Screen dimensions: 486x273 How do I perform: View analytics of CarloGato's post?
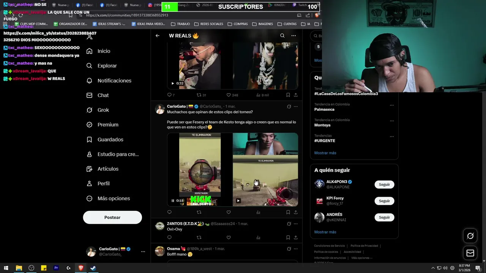click(258, 212)
